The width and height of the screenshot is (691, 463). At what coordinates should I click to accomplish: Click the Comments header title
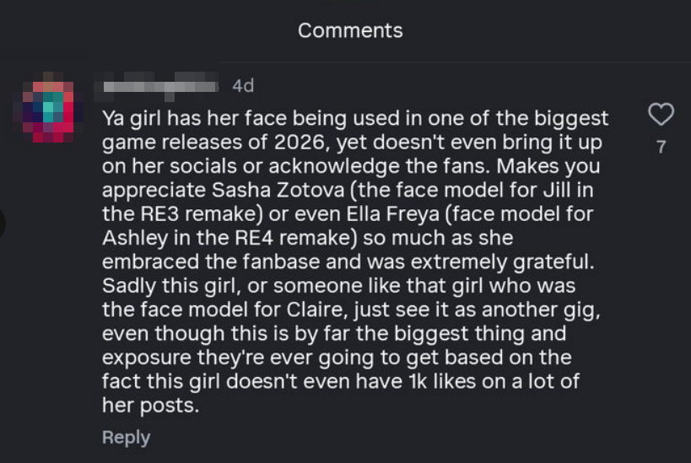point(350,31)
